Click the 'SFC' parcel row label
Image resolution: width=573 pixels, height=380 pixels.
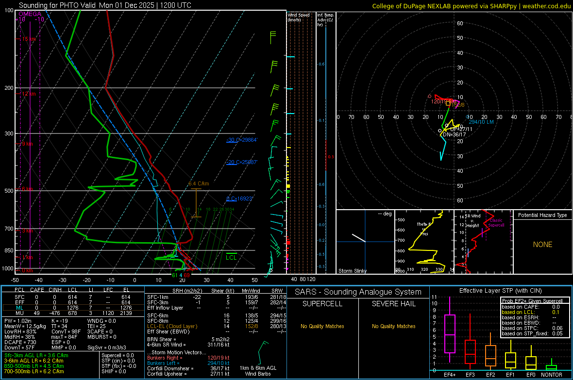coord(19,297)
